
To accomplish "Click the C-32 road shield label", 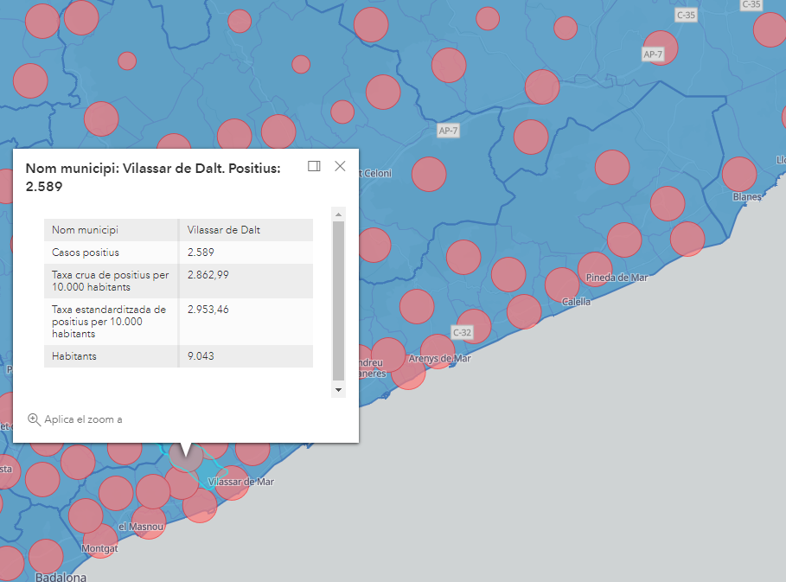I will coord(463,332).
